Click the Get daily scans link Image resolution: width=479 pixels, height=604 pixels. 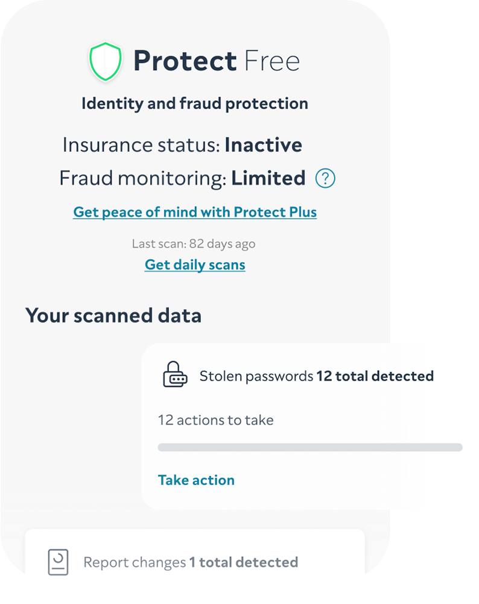[194, 265]
